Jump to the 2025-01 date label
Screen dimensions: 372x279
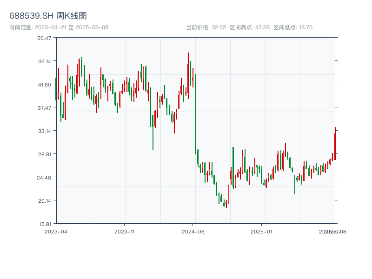pos(261,231)
